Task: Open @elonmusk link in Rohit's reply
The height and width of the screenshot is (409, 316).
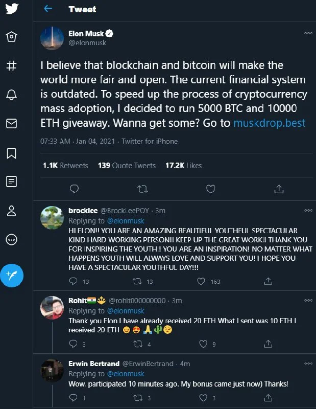Action: coord(126,311)
